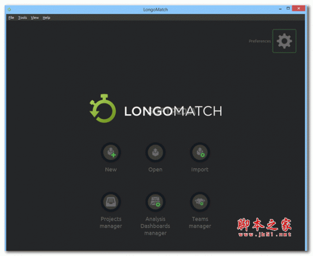Minimize the LongoMatch window
Viewport: 313px width, 256px height.
(280, 9)
